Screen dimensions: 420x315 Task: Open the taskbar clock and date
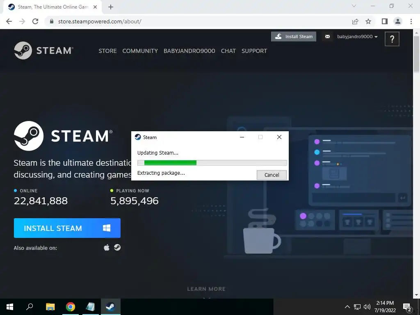(385, 307)
